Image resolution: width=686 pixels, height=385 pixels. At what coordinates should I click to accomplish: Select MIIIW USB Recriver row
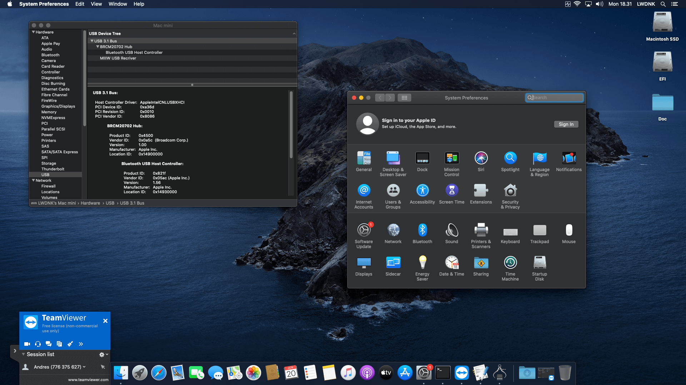(192, 58)
